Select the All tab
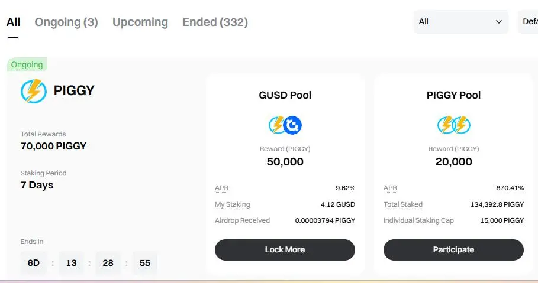This screenshot has height=283, width=538. click(x=13, y=22)
